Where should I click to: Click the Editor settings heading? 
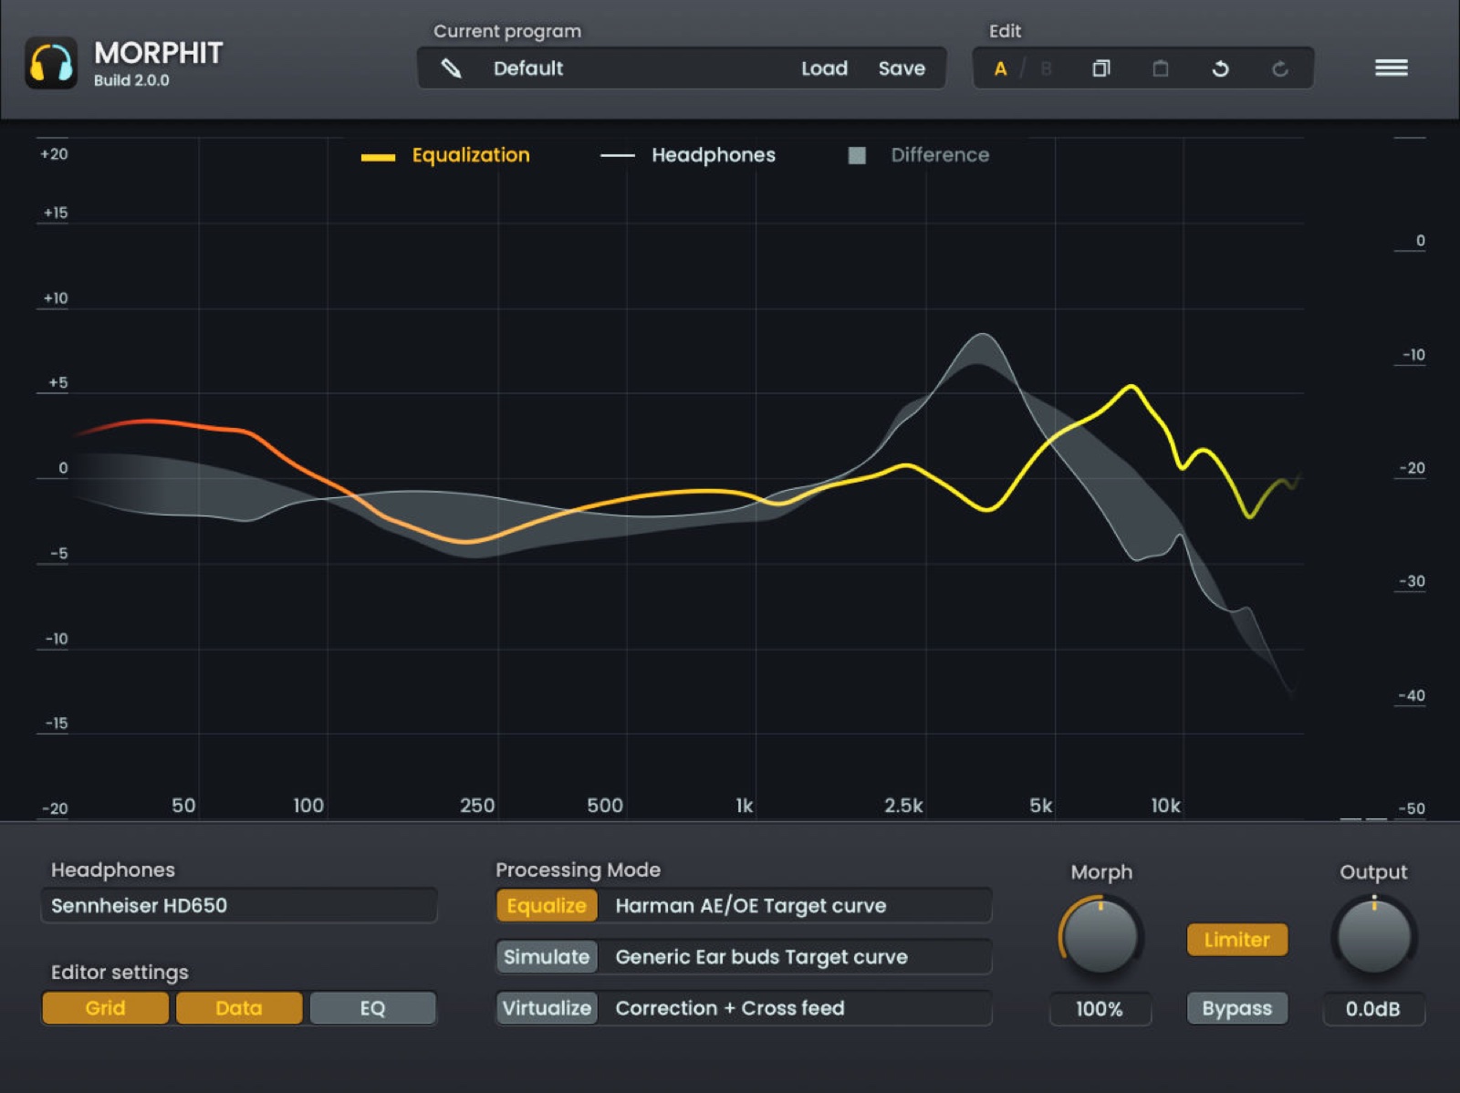coord(120,973)
